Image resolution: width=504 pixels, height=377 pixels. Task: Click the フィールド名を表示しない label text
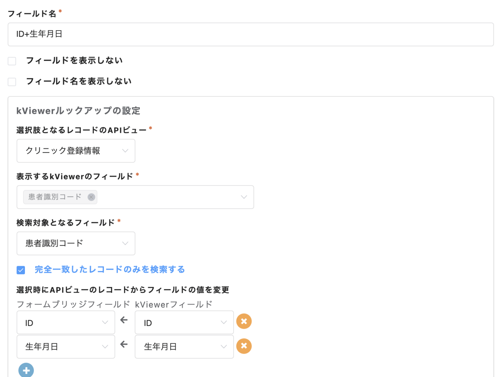click(79, 81)
